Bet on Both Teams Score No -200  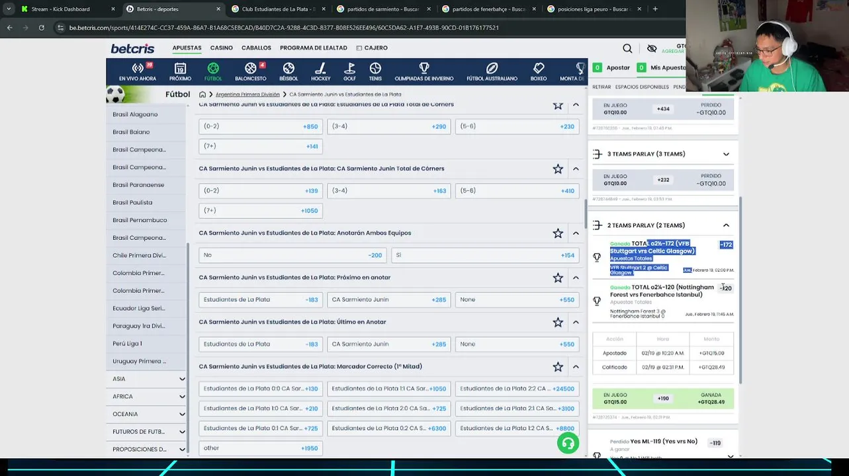pos(293,255)
